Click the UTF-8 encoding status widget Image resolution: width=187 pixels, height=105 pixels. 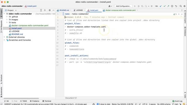145,104
